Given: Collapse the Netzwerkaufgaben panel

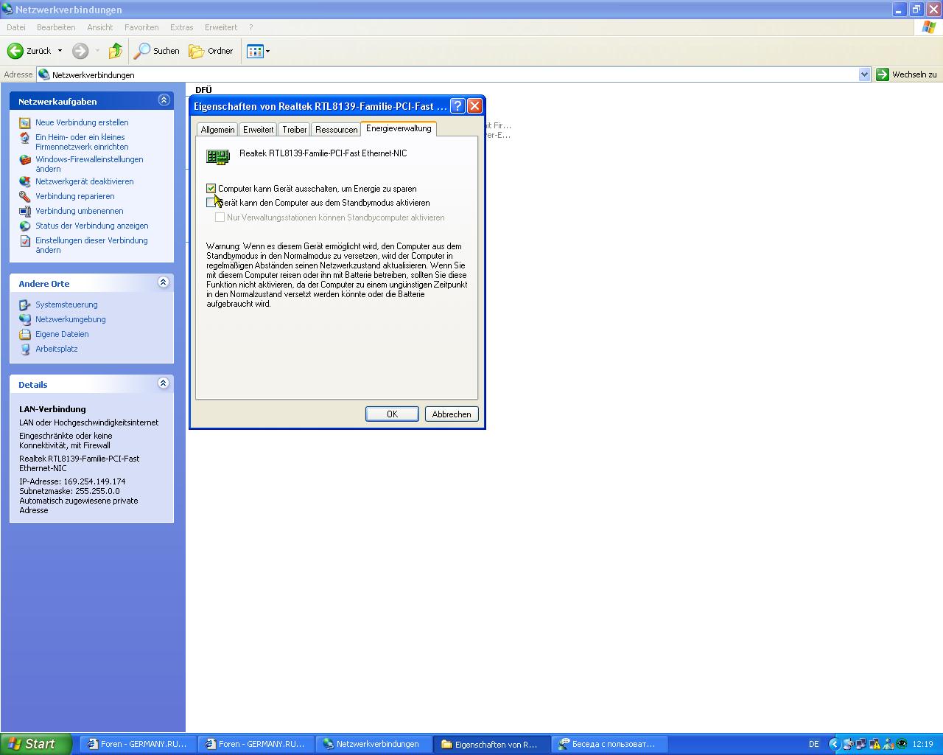Looking at the screenshot, I should pyautogui.click(x=164, y=100).
